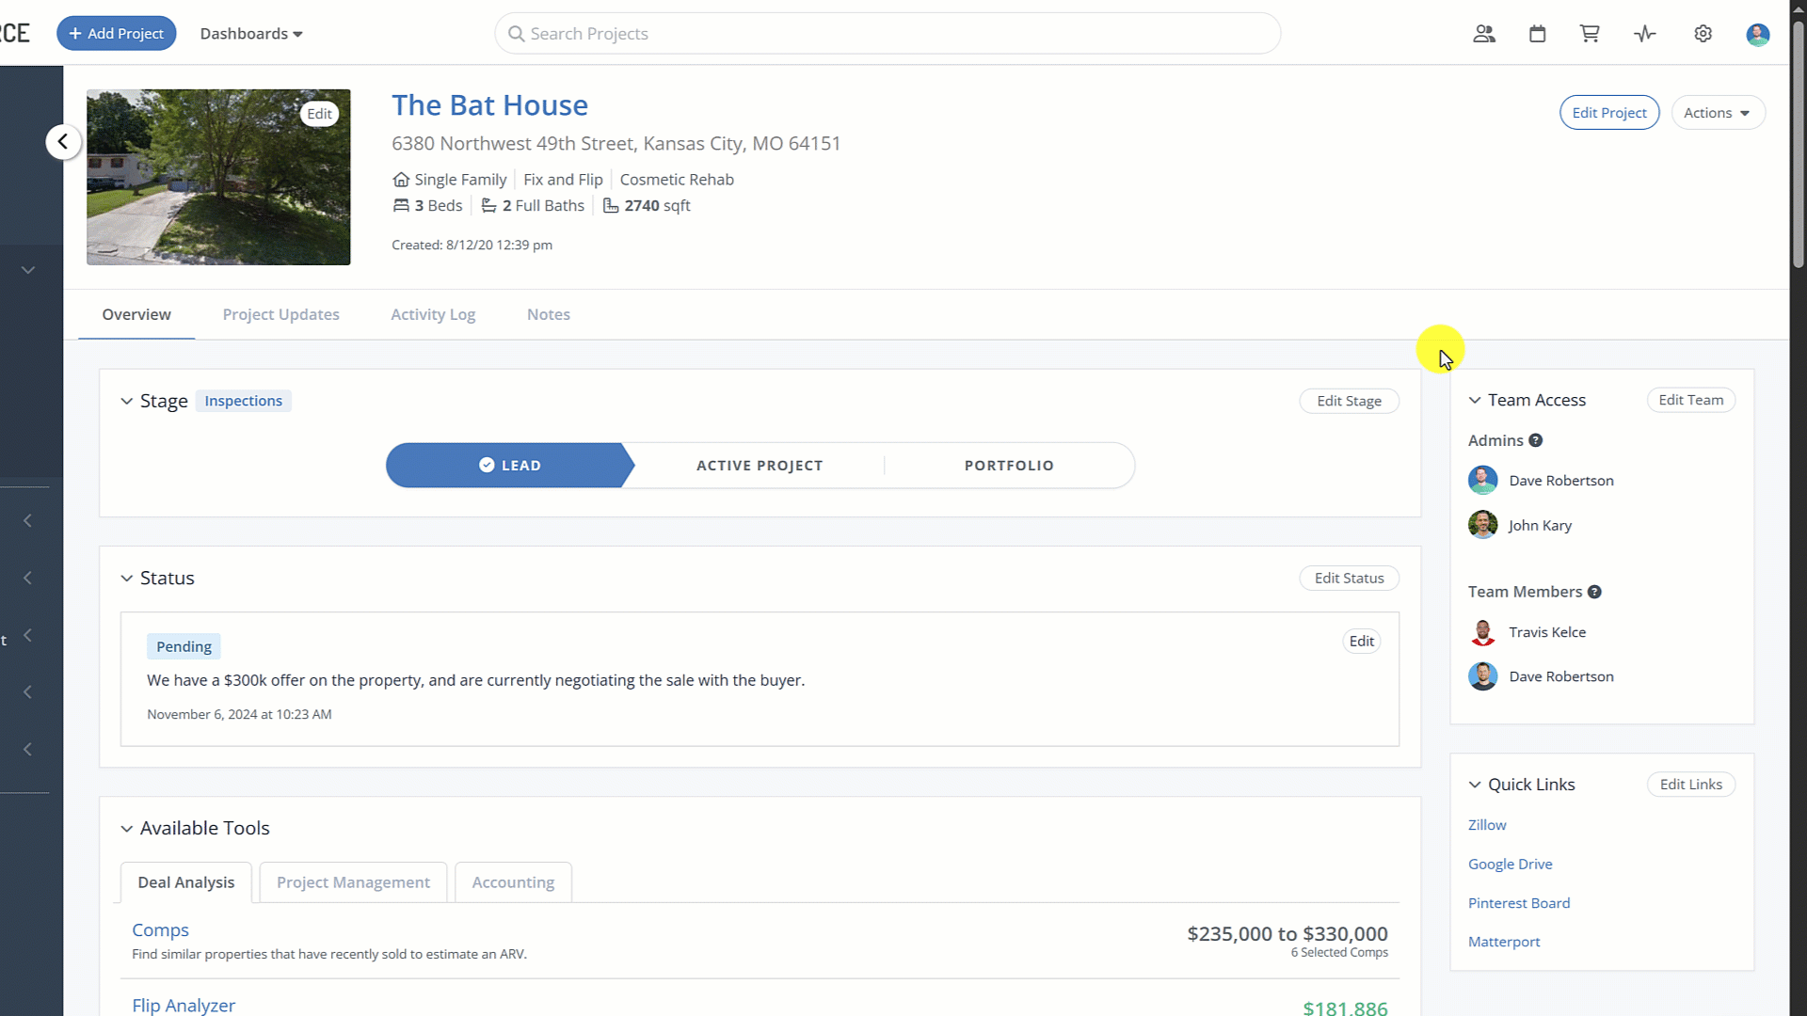
Task: Click John Kary's avatar
Action: tap(1482, 525)
